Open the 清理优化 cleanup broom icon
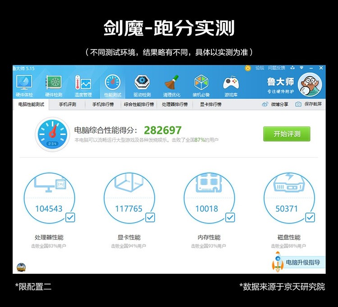338x307 pixels. pyautogui.click(x=172, y=86)
